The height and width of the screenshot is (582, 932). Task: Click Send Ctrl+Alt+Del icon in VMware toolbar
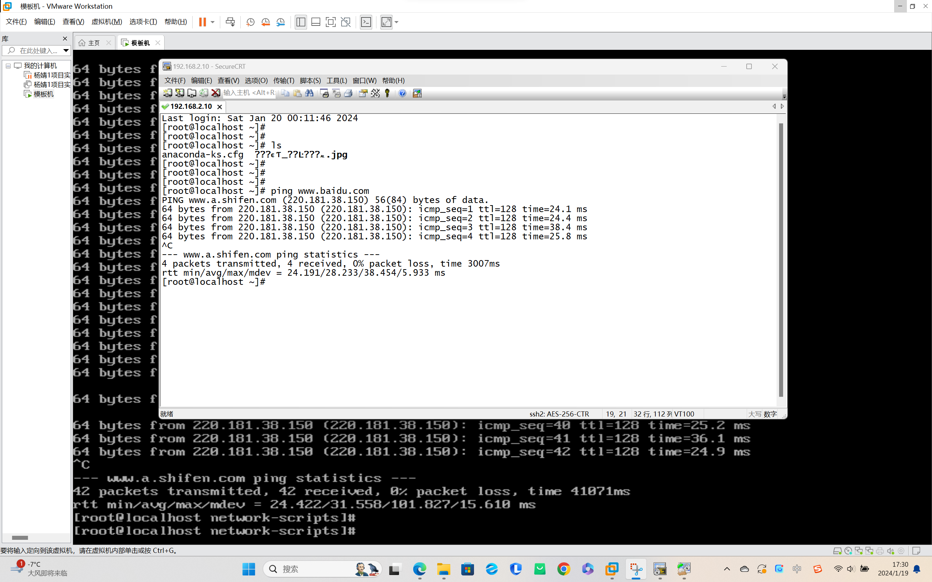tap(230, 22)
